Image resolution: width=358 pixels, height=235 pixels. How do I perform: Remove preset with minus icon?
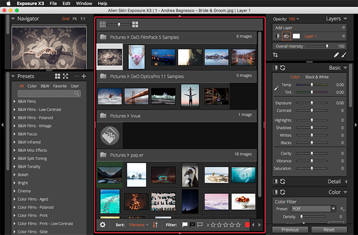pyautogui.click(x=77, y=76)
